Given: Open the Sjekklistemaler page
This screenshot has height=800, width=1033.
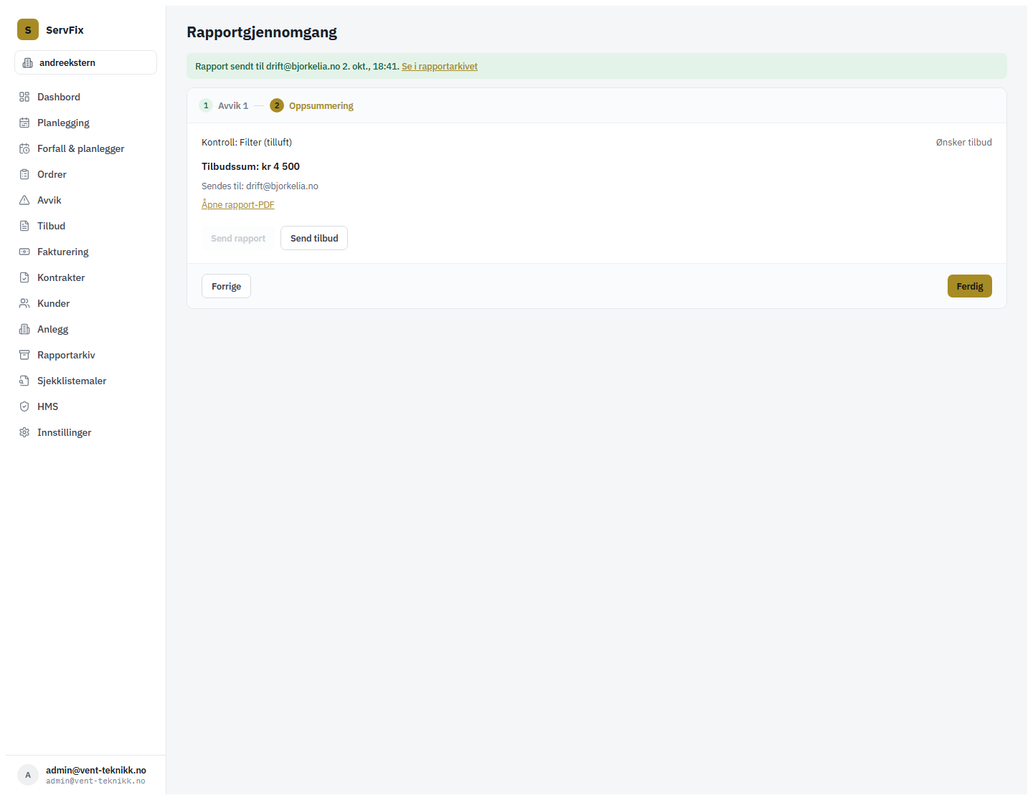Looking at the screenshot, I should coord(85,381).
